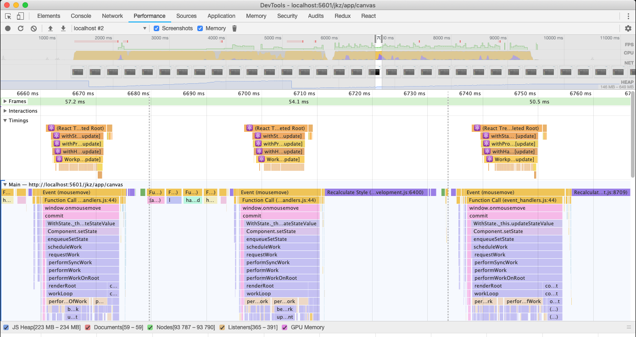Select the middle Component.setState entry

(x=281, y=231)
